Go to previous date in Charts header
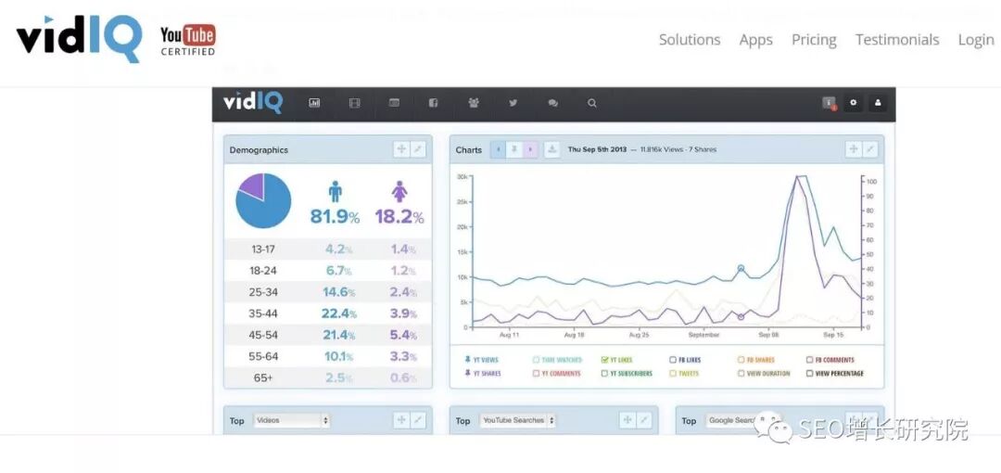Screen dimensions: 1001x473 pyautogui.click(x=499, y=149)
